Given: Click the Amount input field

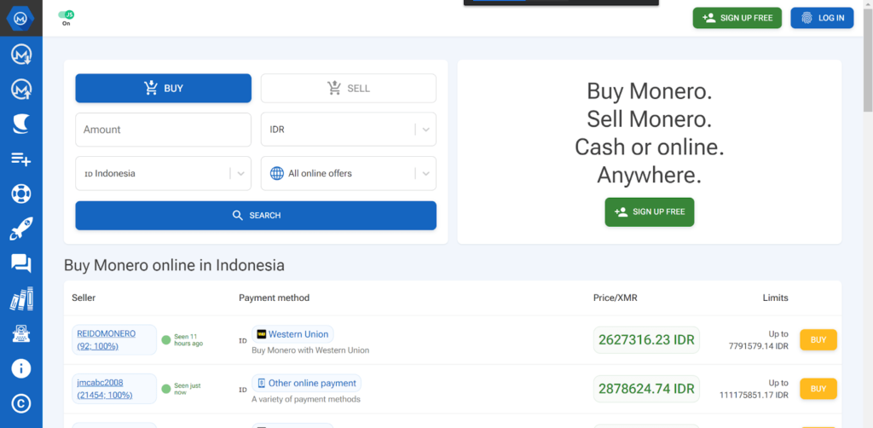Looking at the screenshot, I should click(x=163, y=129).
